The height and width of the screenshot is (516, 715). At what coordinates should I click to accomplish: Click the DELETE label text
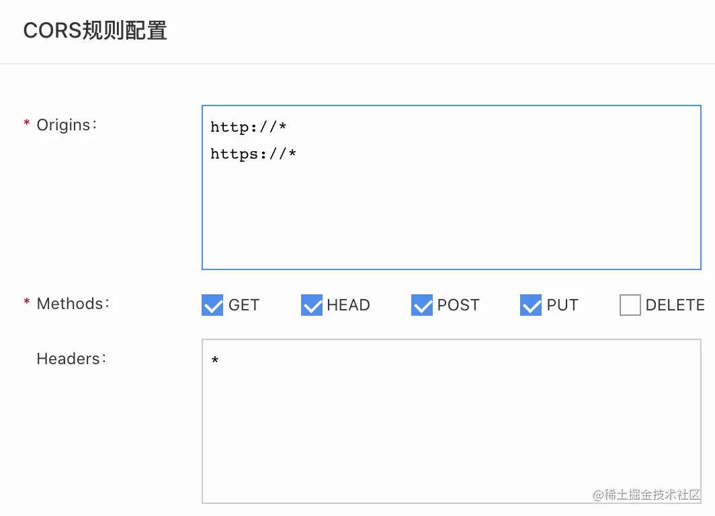(x=675, y=305)
